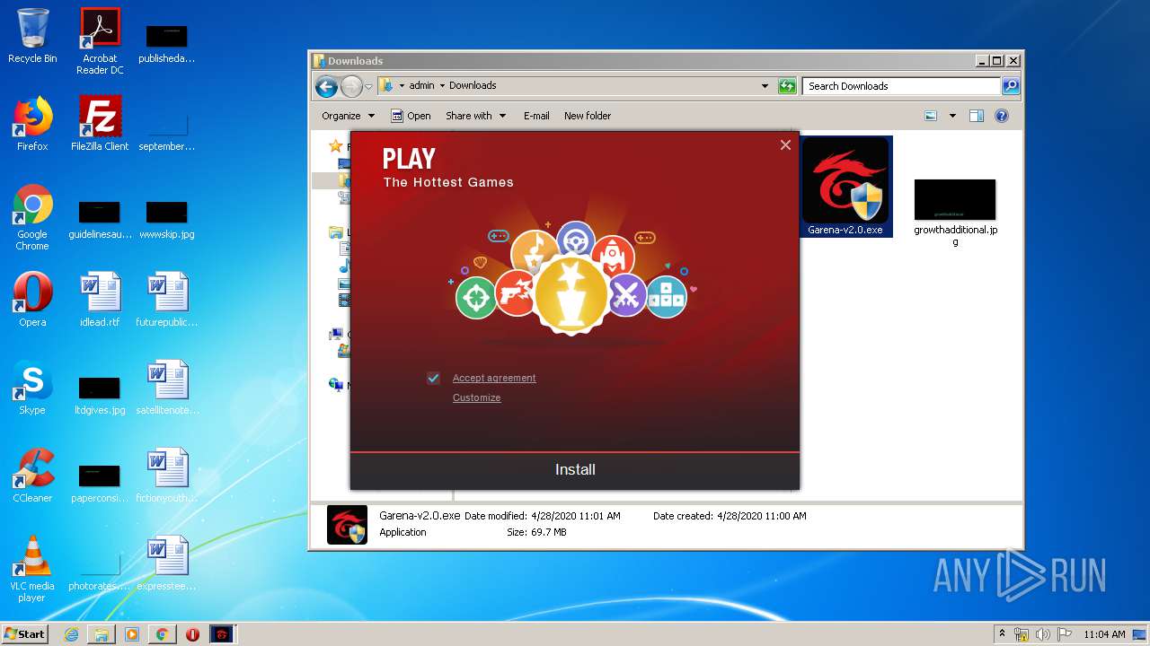Open the Google Chrome desktop shortcut
Screen dimensions: 1150x646
(x=32, y=217)
